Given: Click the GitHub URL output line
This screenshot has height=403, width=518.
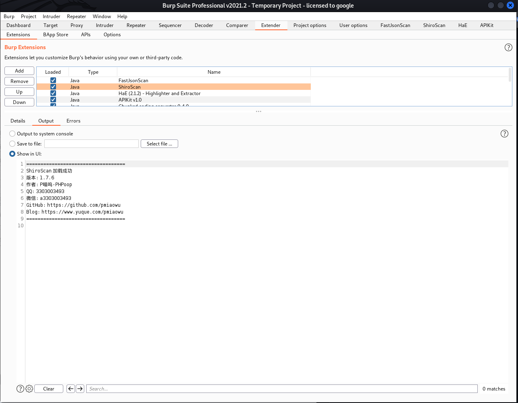Looking at the screenshot, I should coord(73,205).
